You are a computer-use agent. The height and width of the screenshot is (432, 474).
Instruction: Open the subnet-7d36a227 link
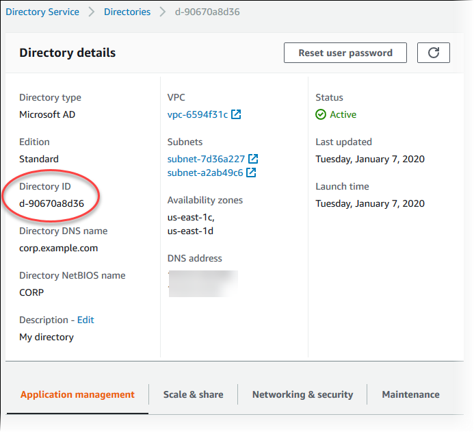pos(206,159)
